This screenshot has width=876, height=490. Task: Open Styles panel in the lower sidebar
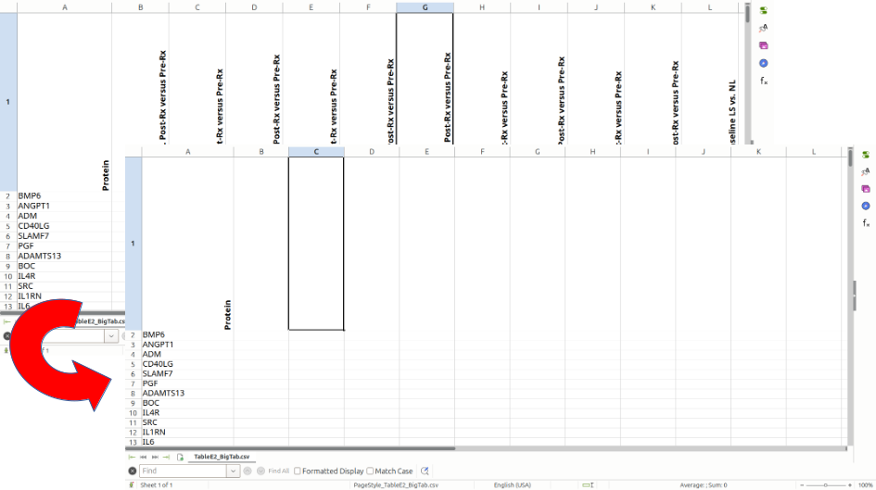click(866, 171)
